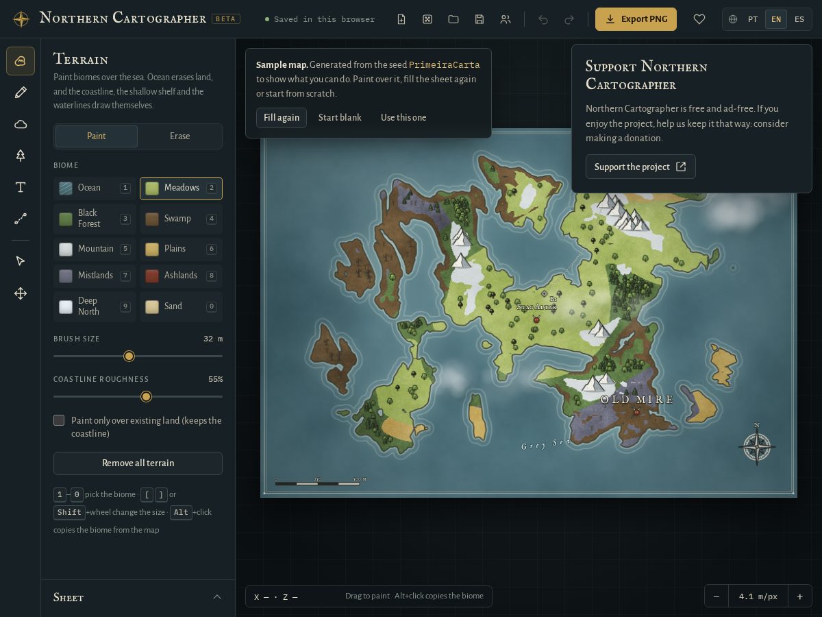Click the redo arrow icon

point(569,19)
